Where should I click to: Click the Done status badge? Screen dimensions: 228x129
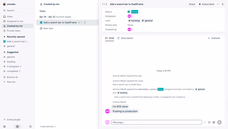[x=134, y=12]
